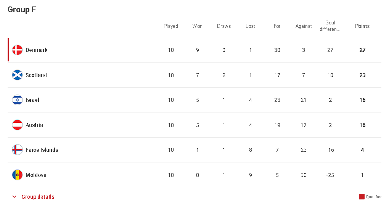The image size is (389, 204).
Task: Click the Austria flag icon
Action: click(x=18, y=125)
